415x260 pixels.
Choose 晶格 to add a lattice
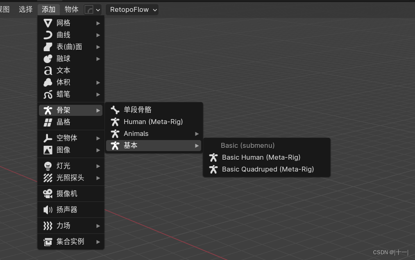(x=71, y=122)
